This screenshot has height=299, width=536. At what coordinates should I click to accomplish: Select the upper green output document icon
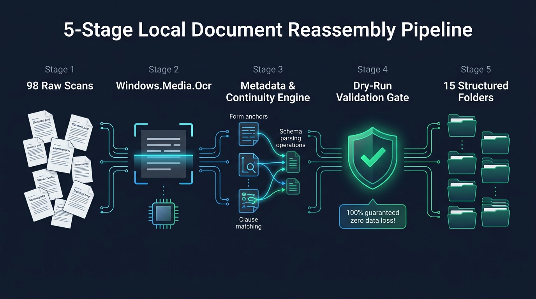pyautogui.click(x=293, y=162)
